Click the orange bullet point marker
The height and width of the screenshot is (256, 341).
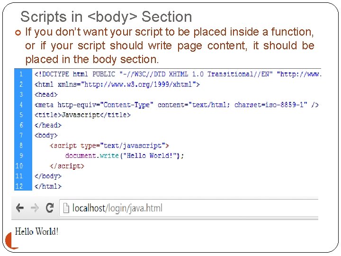(18, 33)
